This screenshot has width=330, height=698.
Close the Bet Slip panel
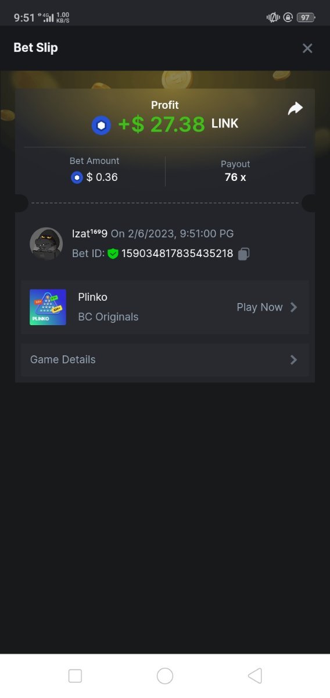(307, 48)
